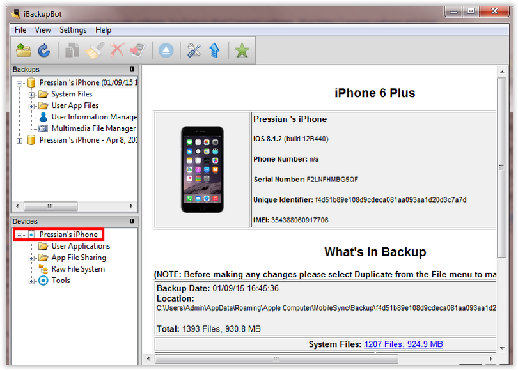Click the iPhone 6 Plus device image
The image size is (518, 370).
(202, 169)
